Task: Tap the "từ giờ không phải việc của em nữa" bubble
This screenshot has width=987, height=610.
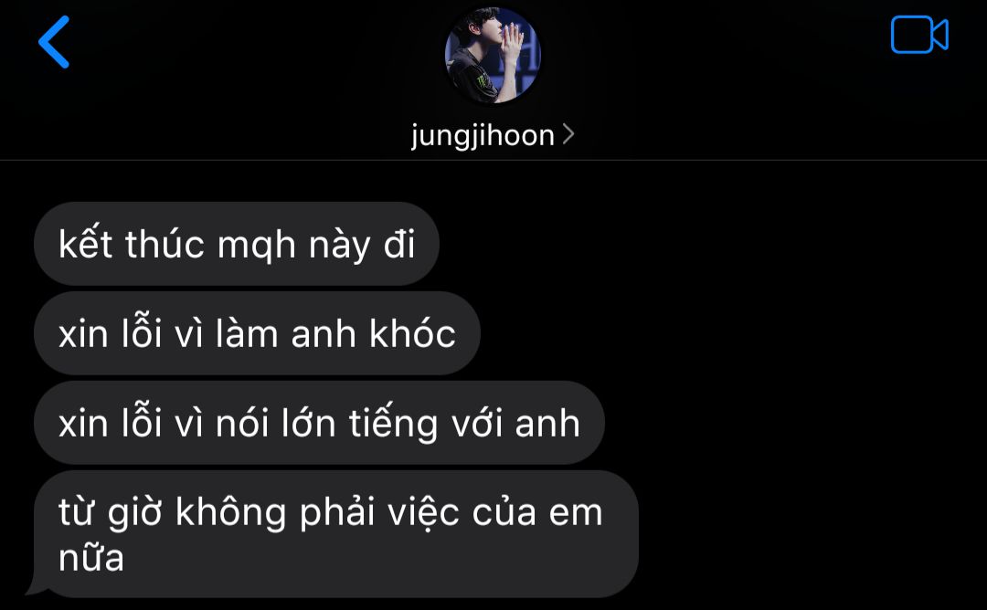Action: pos(335,534)
